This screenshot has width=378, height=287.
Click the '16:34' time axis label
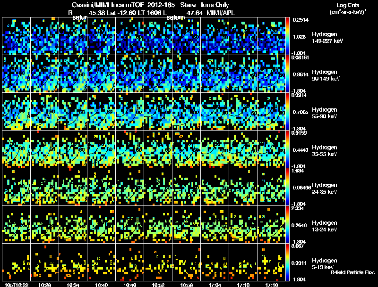pyautogui.click(x=73, y=285)
